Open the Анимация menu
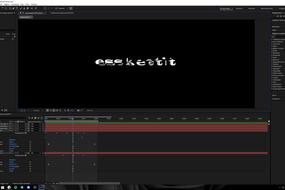 [15, 4]
